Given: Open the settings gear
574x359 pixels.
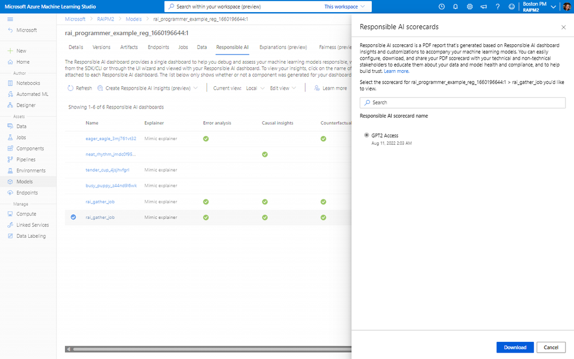Looking at the screenshot, I should pyautogui.click(x=469, y=6).
